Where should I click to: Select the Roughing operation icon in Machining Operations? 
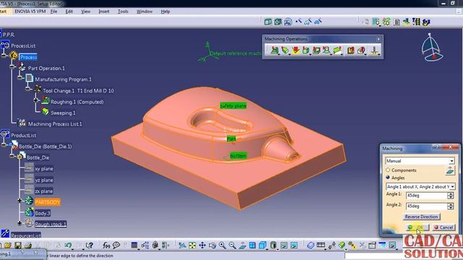pos(275,51)
